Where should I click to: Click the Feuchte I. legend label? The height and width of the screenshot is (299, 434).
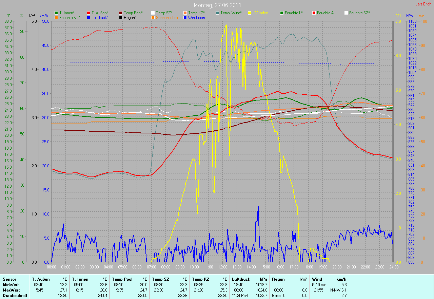coord(294,13)
